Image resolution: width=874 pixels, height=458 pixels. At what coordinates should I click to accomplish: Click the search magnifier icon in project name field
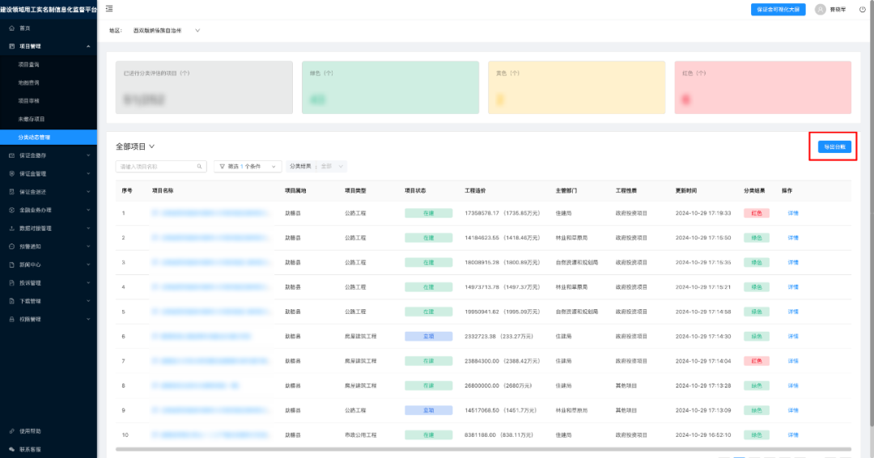pos(200,166)
